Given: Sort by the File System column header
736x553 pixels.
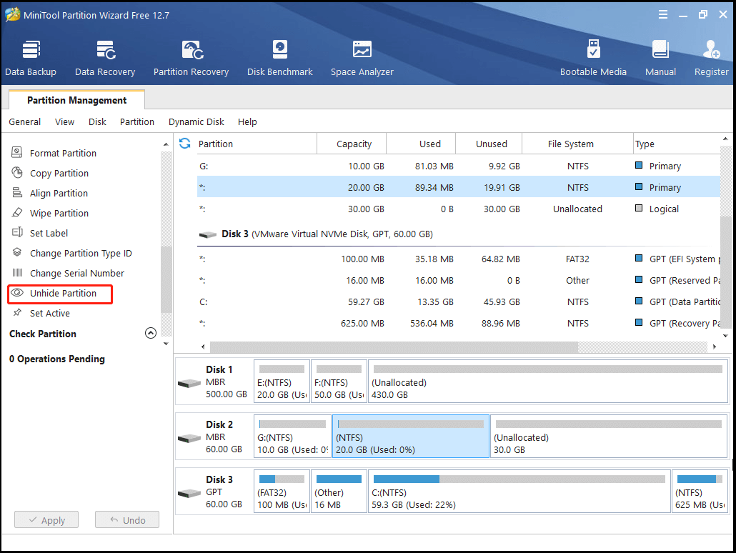Looking at the screenshot, I should (x=577, y=144).
